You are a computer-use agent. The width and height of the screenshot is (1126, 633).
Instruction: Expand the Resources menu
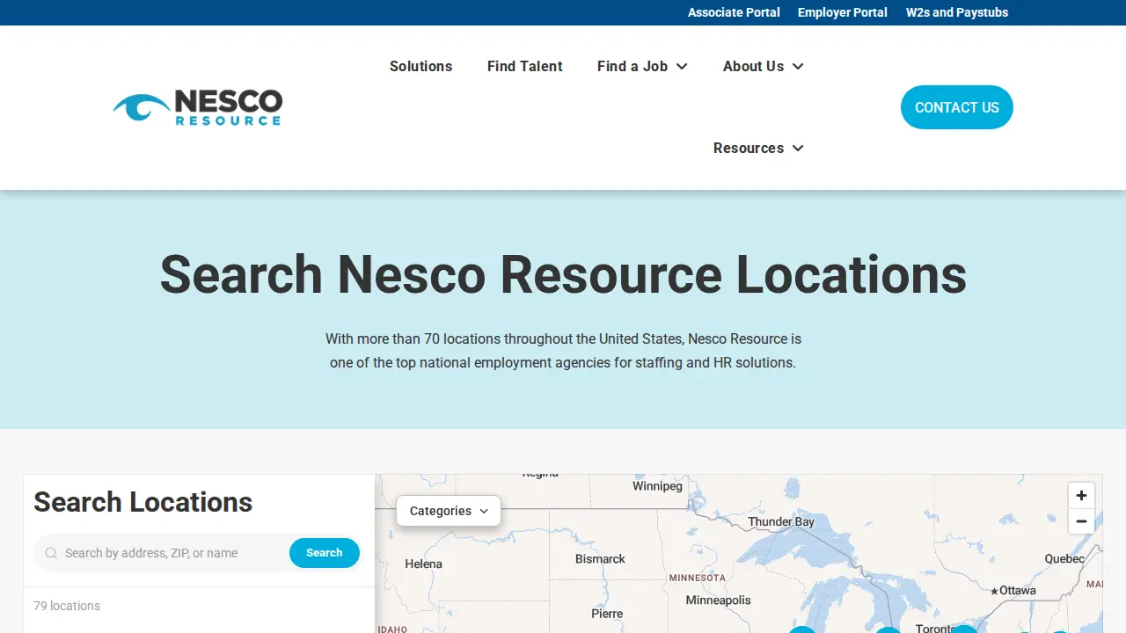pos(758,148)
